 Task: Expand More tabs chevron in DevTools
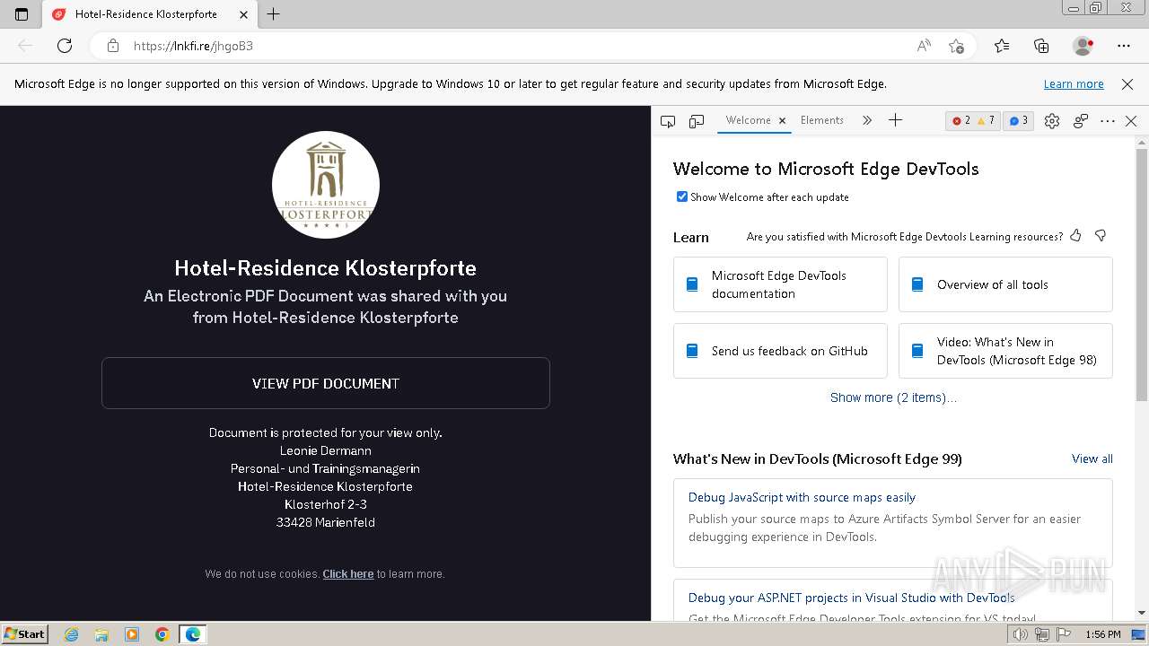pyautogui.click(x=867, y=120)
